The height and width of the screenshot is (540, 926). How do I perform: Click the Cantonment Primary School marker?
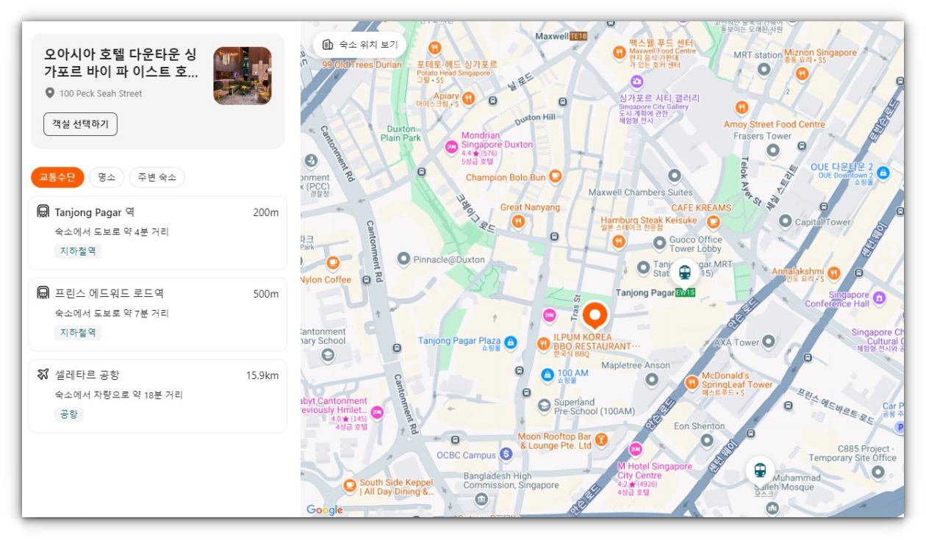pos(328,355)
